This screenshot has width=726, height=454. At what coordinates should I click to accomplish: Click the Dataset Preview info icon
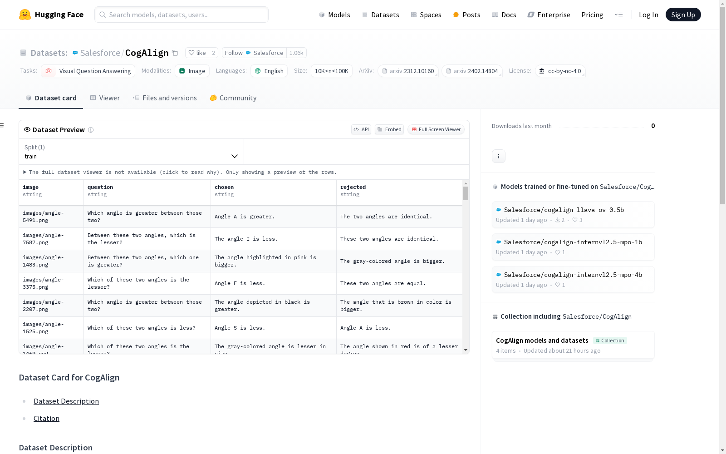91,130
